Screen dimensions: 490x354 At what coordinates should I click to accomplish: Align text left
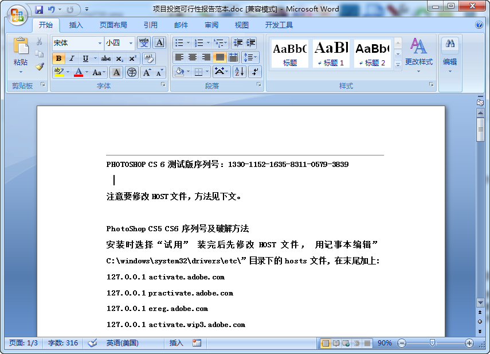(179, 57)
